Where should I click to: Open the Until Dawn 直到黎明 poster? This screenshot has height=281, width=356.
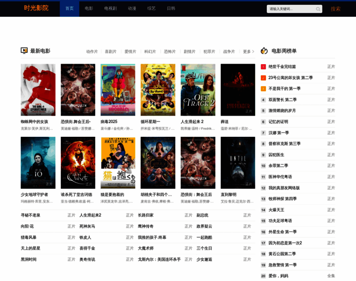coord(238,163)
